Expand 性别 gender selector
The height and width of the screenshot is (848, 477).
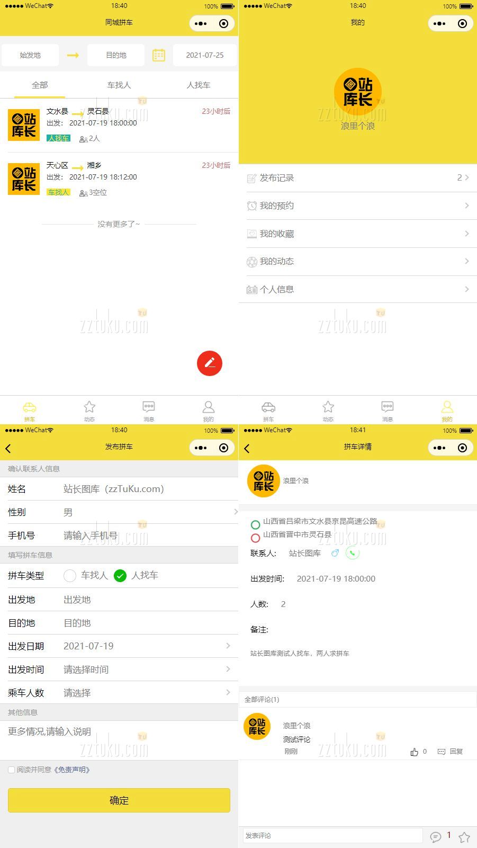tap(119, 512)
